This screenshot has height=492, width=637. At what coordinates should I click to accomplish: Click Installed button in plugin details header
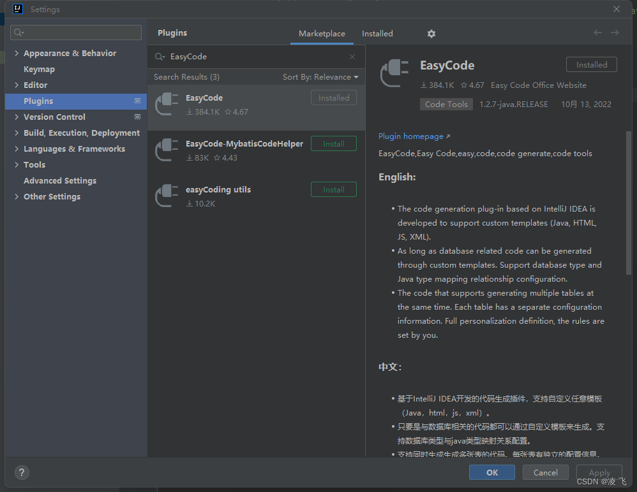(x=592, y=64)
